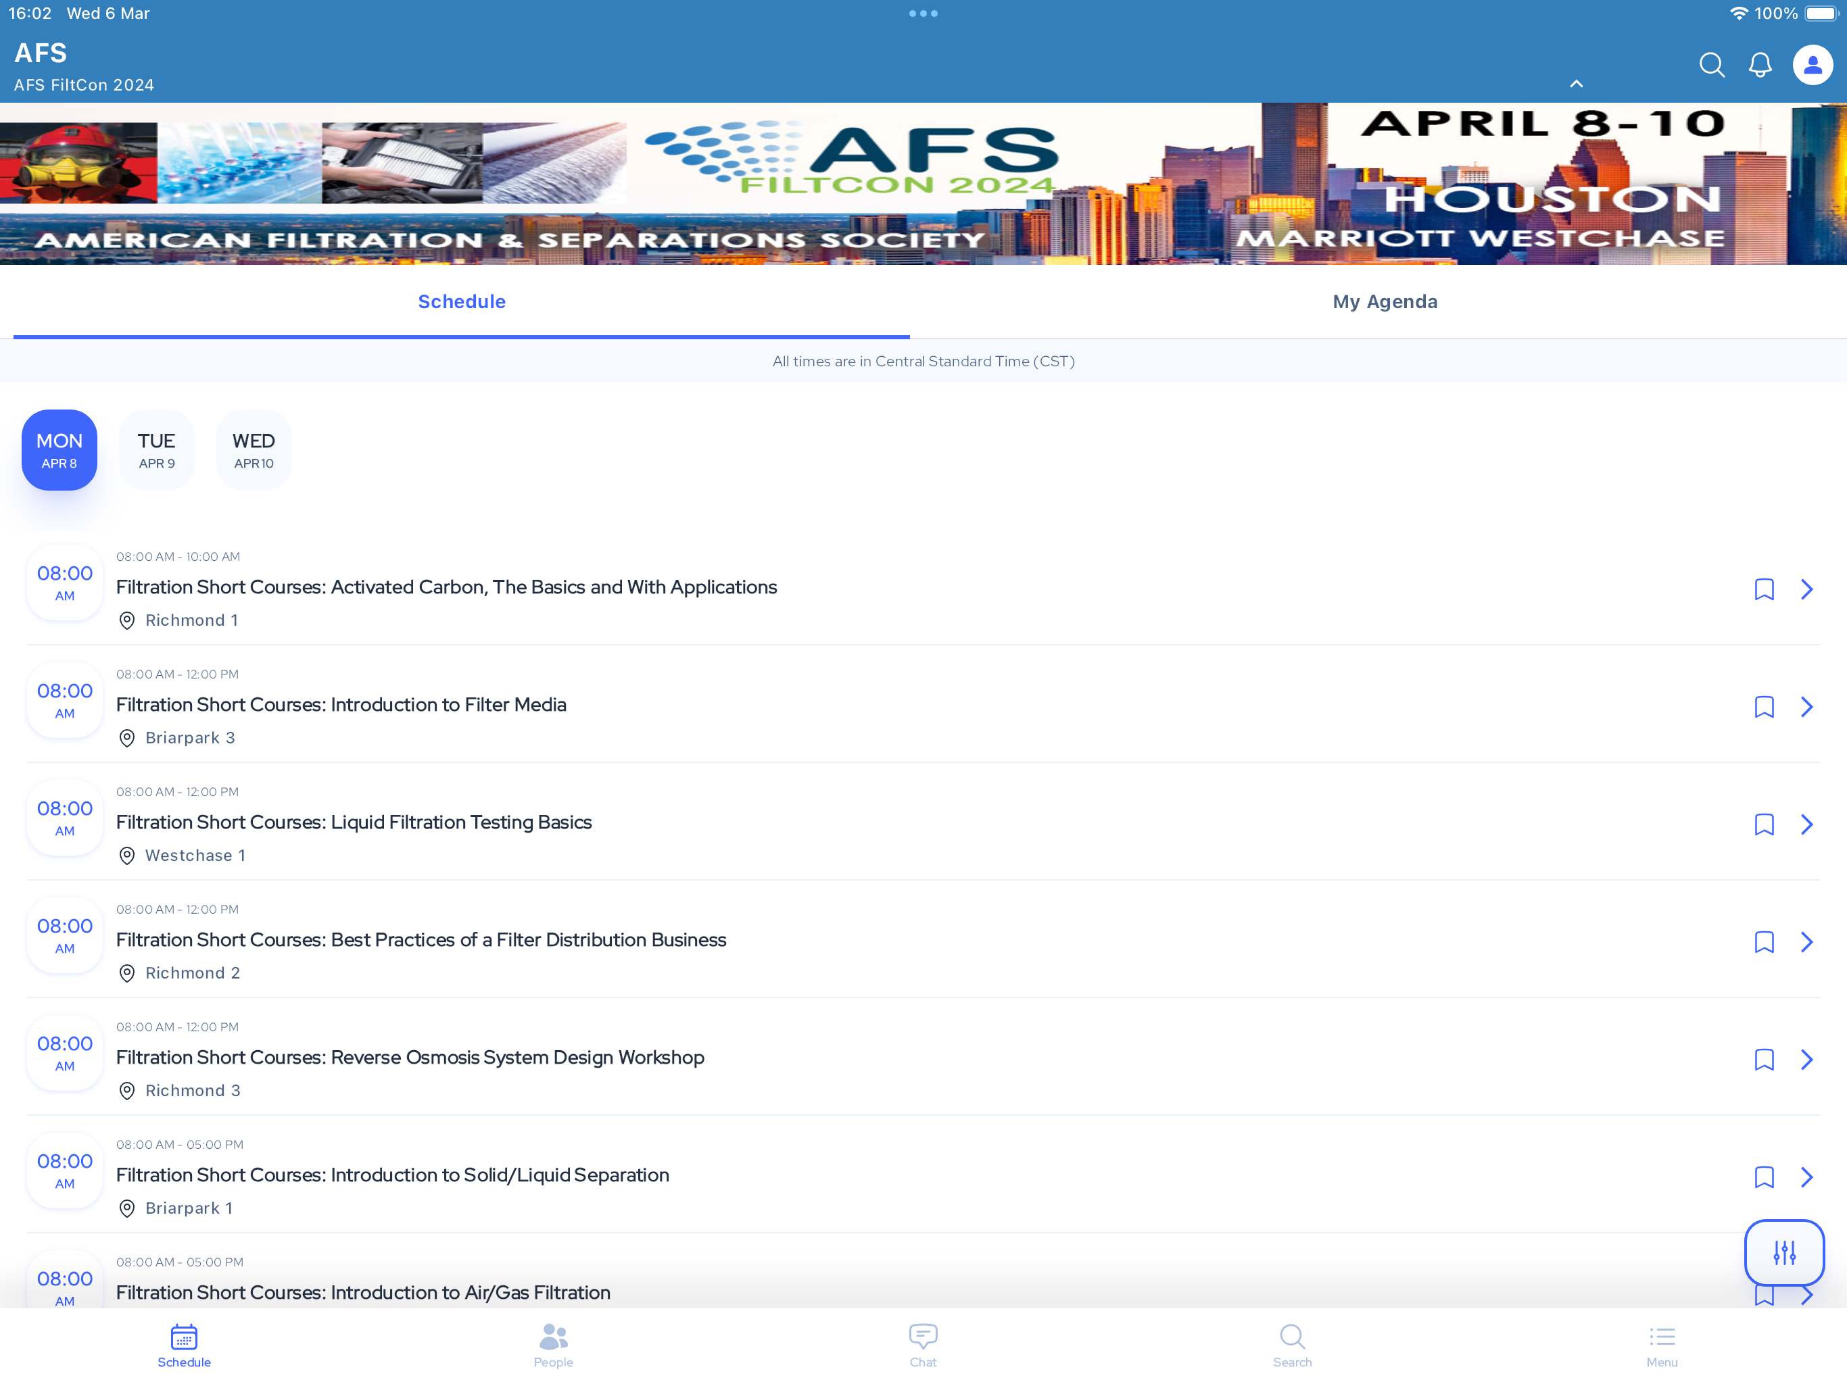Open Liquid Filtration Testing Basics session title
Viewport: 1847px width, 1384px height.
(354, 822)
